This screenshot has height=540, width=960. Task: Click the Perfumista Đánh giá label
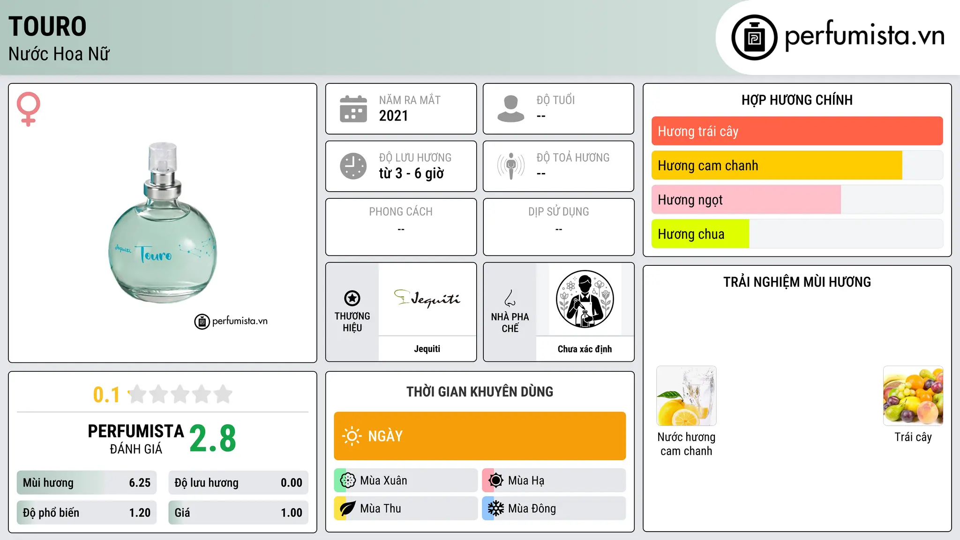(136, 439)
